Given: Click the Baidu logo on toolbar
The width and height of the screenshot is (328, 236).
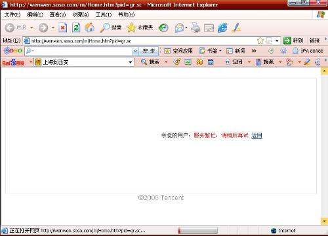Looking at the screenshot, I should pyautogui.click(x=13, y=63).
